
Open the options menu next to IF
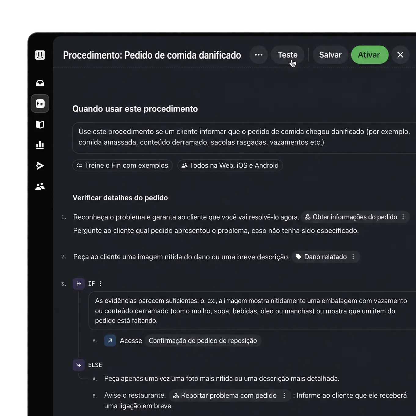pos(100,284)
